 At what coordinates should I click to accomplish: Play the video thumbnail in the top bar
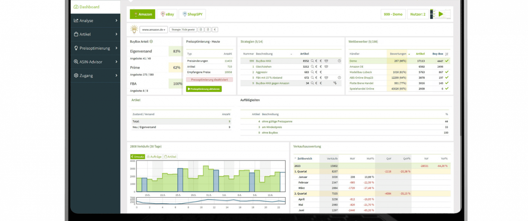[x=440, y=14]
